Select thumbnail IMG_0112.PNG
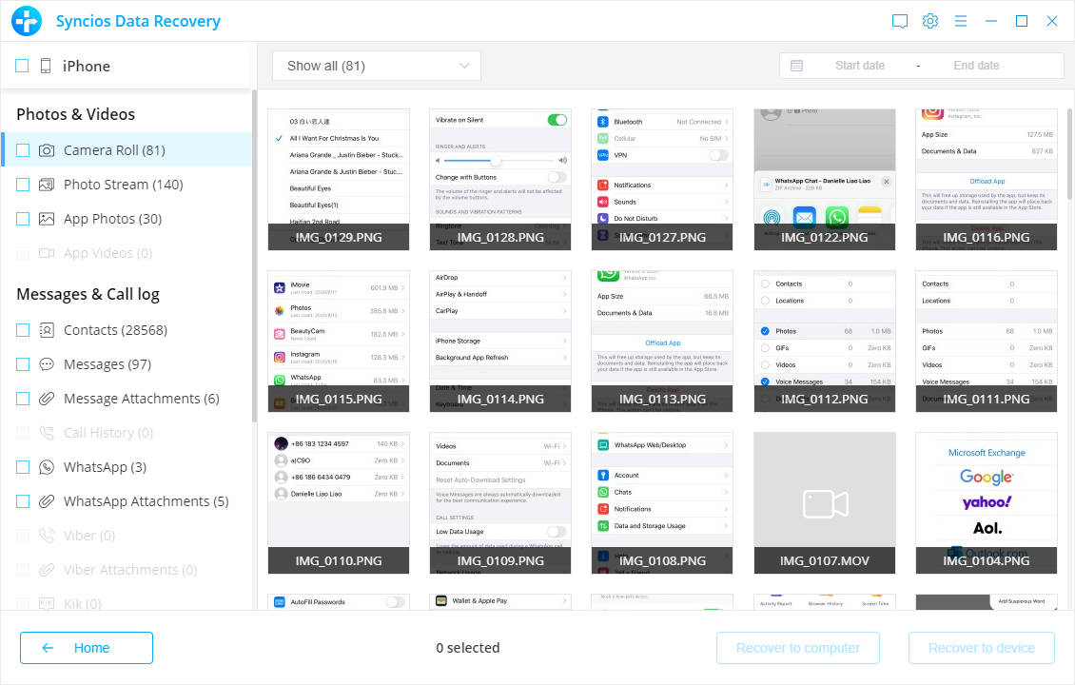 coord(825,342)
